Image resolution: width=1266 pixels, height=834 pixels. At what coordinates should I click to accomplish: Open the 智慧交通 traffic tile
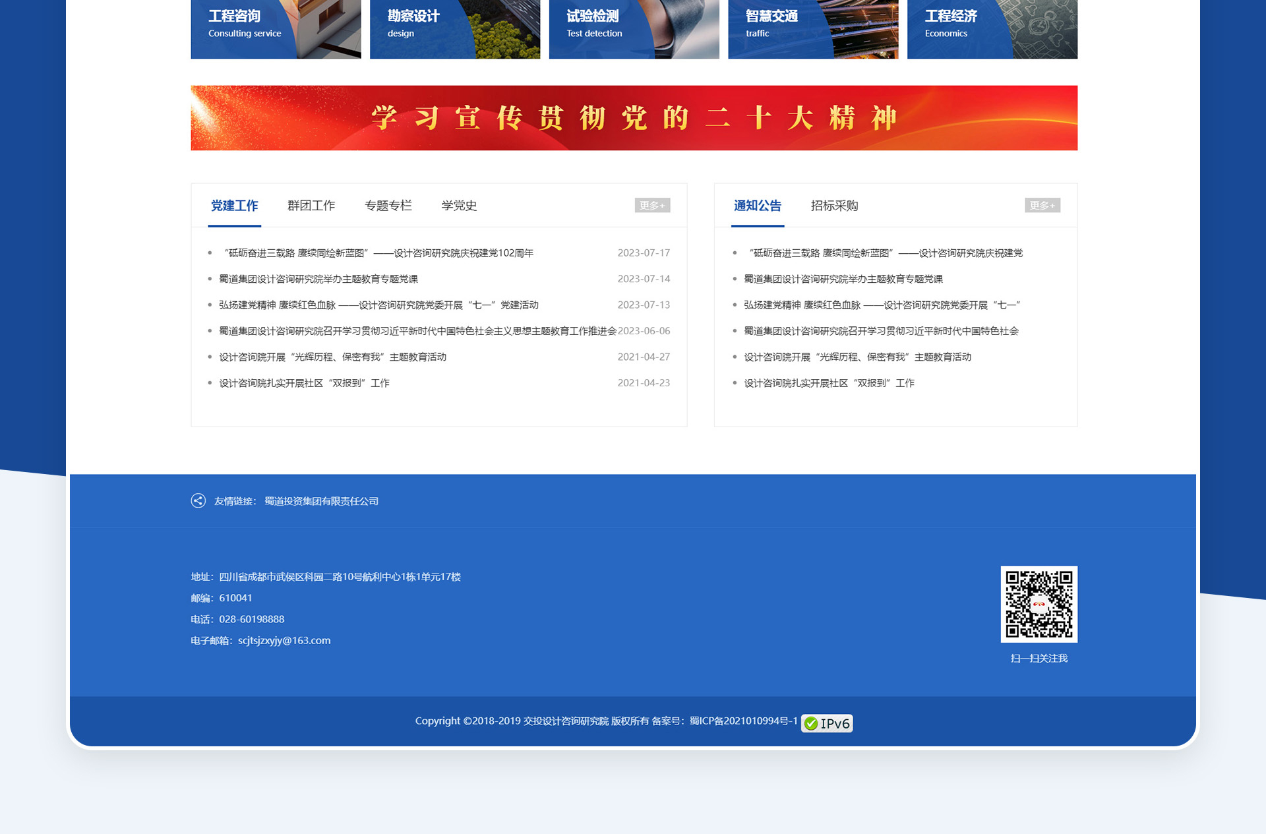(x=812, y=29)
